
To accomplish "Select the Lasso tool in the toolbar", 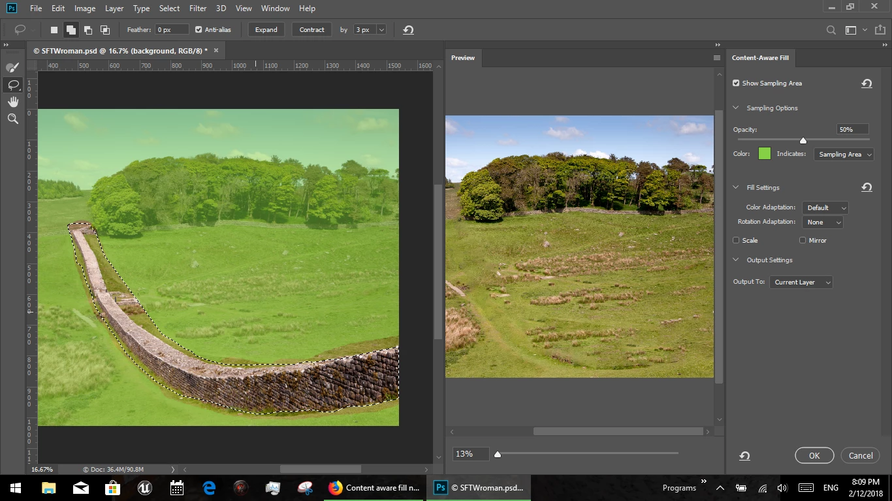I will [13, 85].
